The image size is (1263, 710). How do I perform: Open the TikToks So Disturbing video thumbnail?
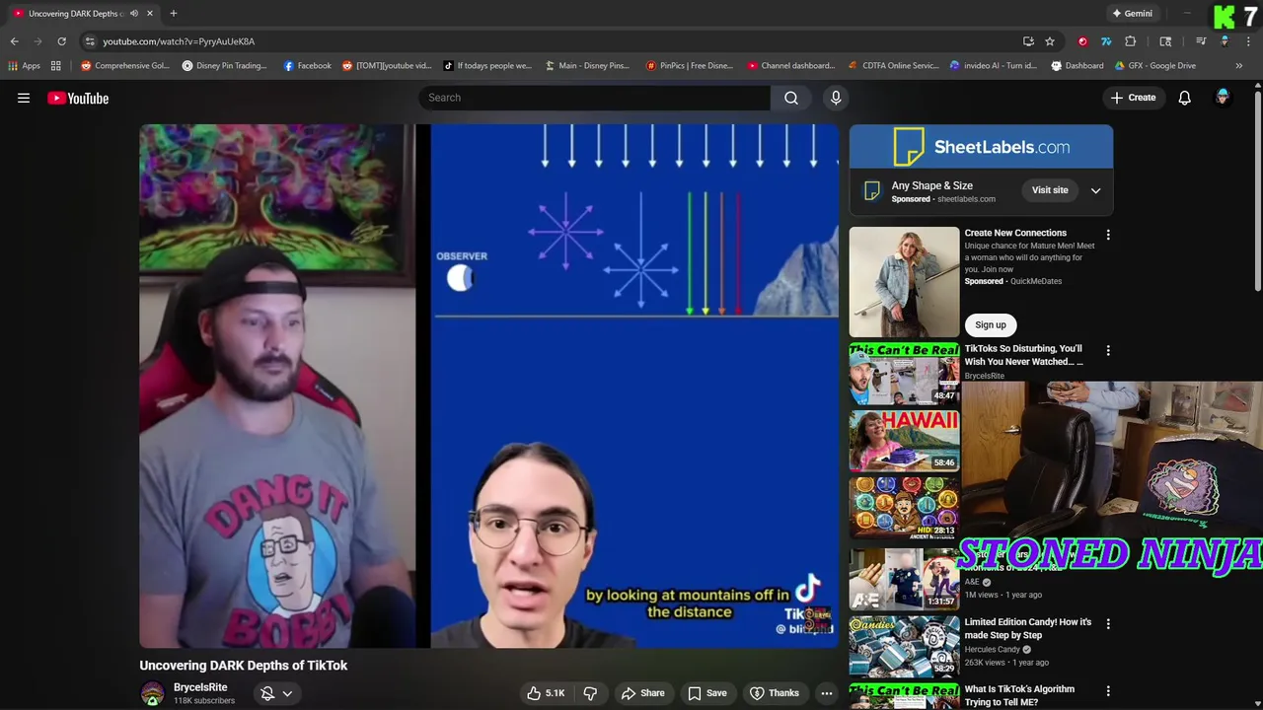(x=904, y=374)
